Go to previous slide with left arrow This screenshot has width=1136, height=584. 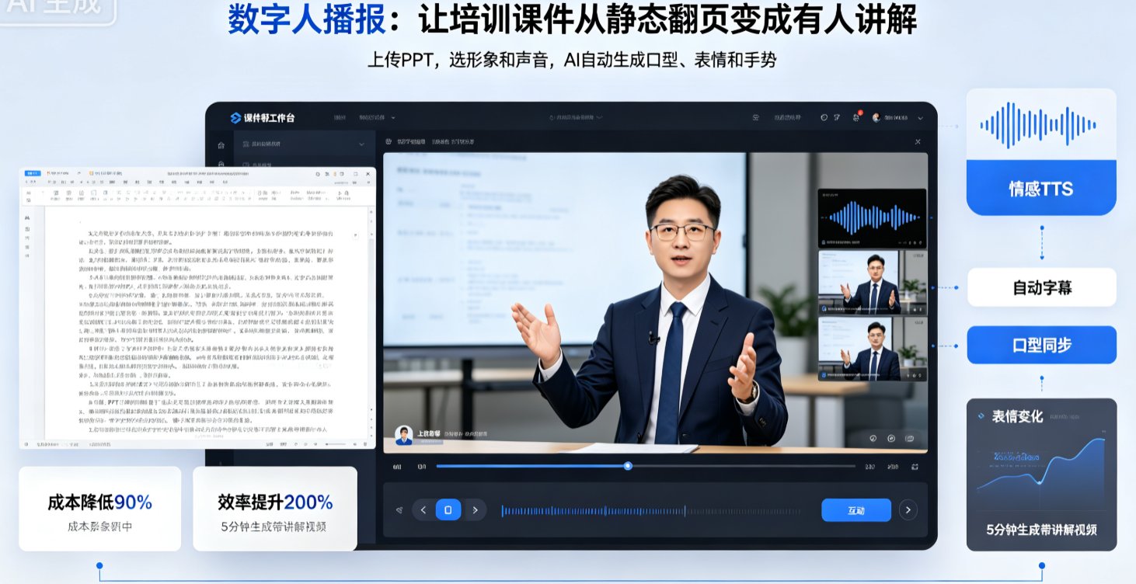(x=423, y=510)
